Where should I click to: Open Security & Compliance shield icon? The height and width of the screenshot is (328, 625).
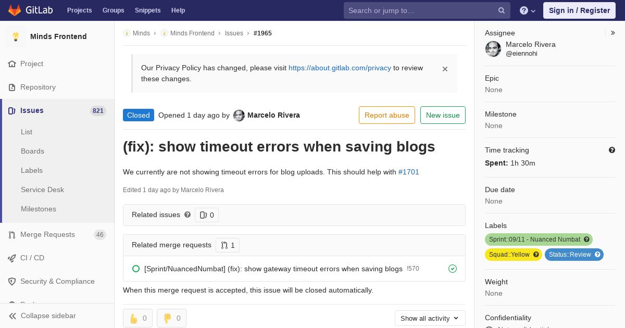click(x=12, y=281)
